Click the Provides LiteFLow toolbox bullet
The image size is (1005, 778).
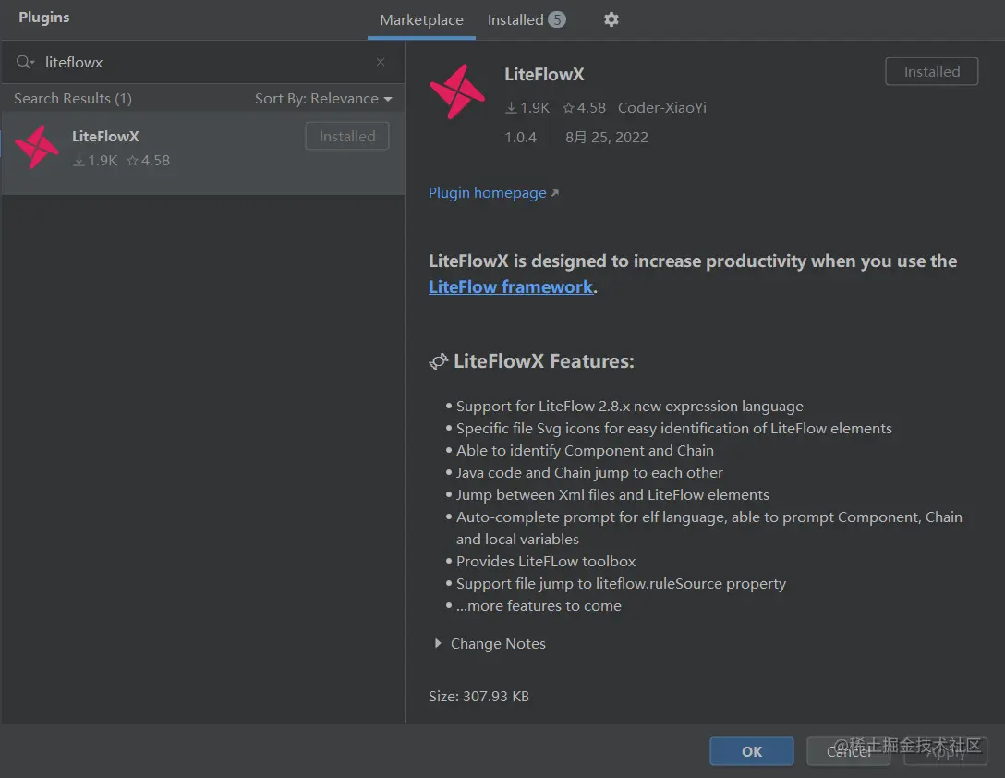click(x=545, y=561)
